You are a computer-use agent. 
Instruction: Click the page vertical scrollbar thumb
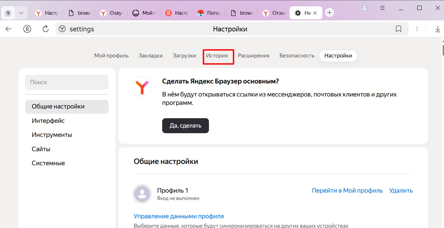coord(443,50)
